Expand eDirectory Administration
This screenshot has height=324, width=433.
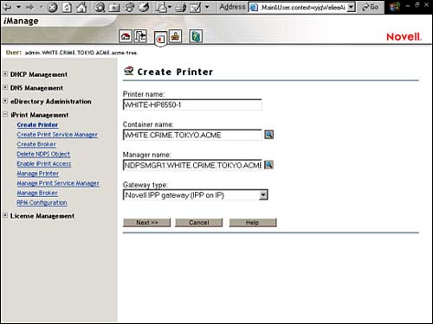click(x=5, y=101)
